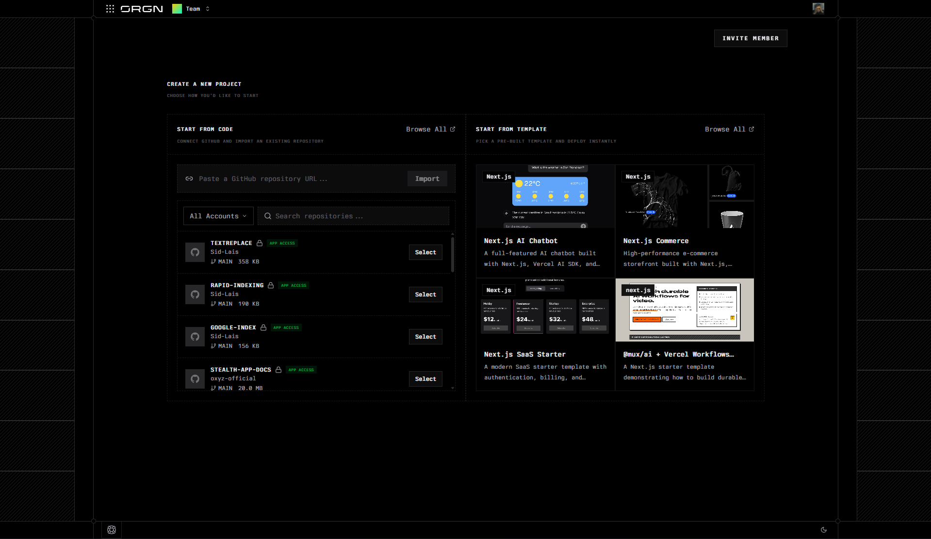Select the STEALTH-APP-DOCS repository
Screen dimensions: 931x539
click(x=425, y=379)
